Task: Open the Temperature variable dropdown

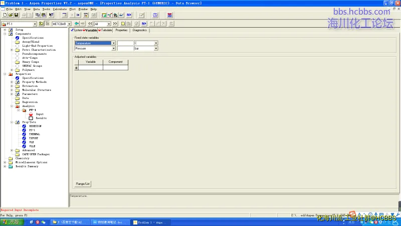Action: (x=113, y=43)
